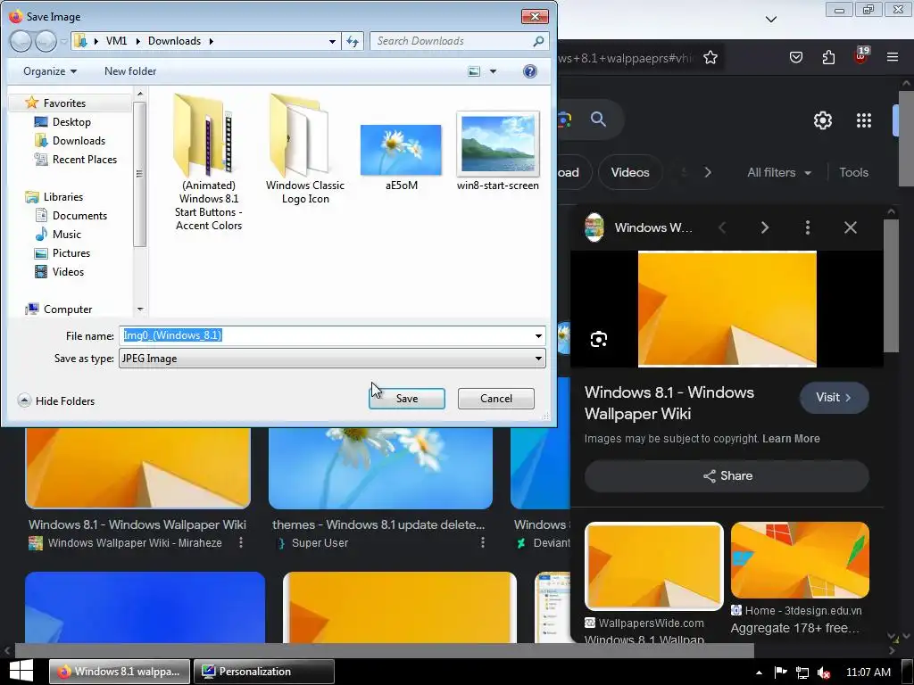The width and height of the screenshot is (914, 685).
Task: Open the Music library
Action: point(66,235)
